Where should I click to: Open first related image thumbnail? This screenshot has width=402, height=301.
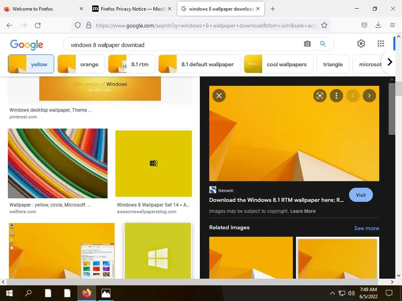pos(251,257)
